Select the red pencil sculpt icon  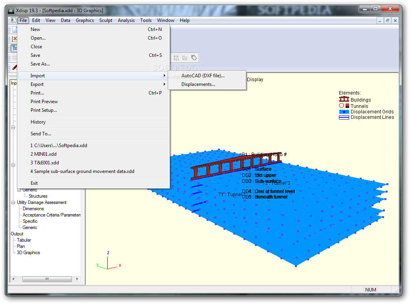coord(15,67)
